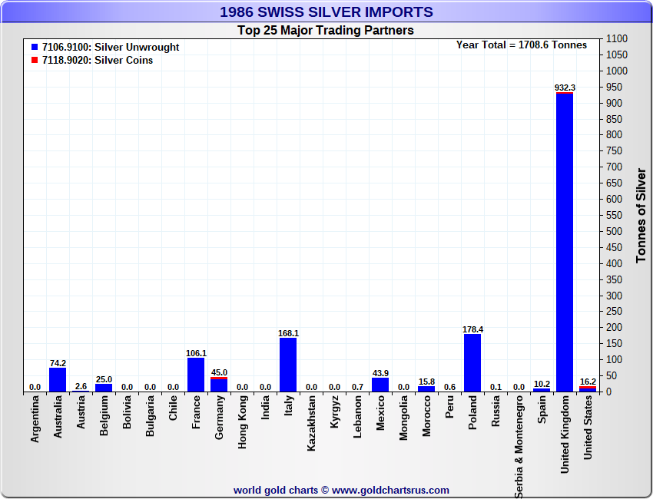The width and height of the screenshot is (653, 499).
Task: Click the Poland bar
Action: coord(472,363)
